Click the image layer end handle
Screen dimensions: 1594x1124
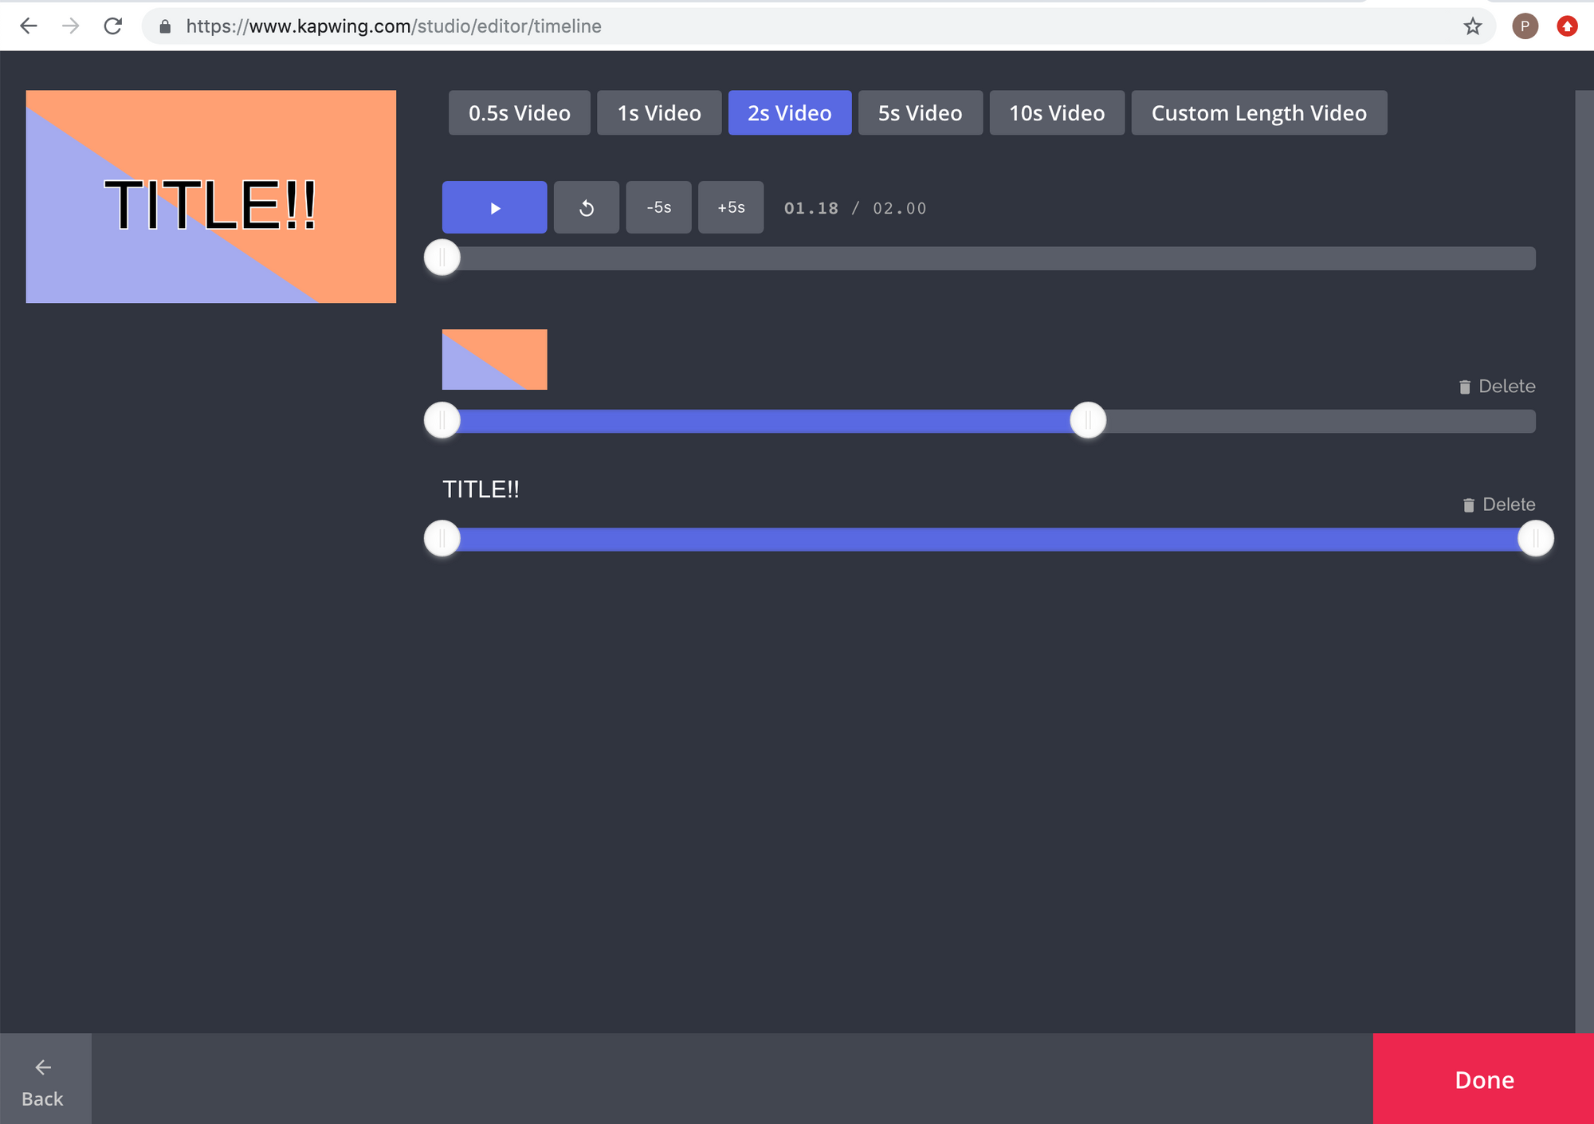[x=1088, y=420]
